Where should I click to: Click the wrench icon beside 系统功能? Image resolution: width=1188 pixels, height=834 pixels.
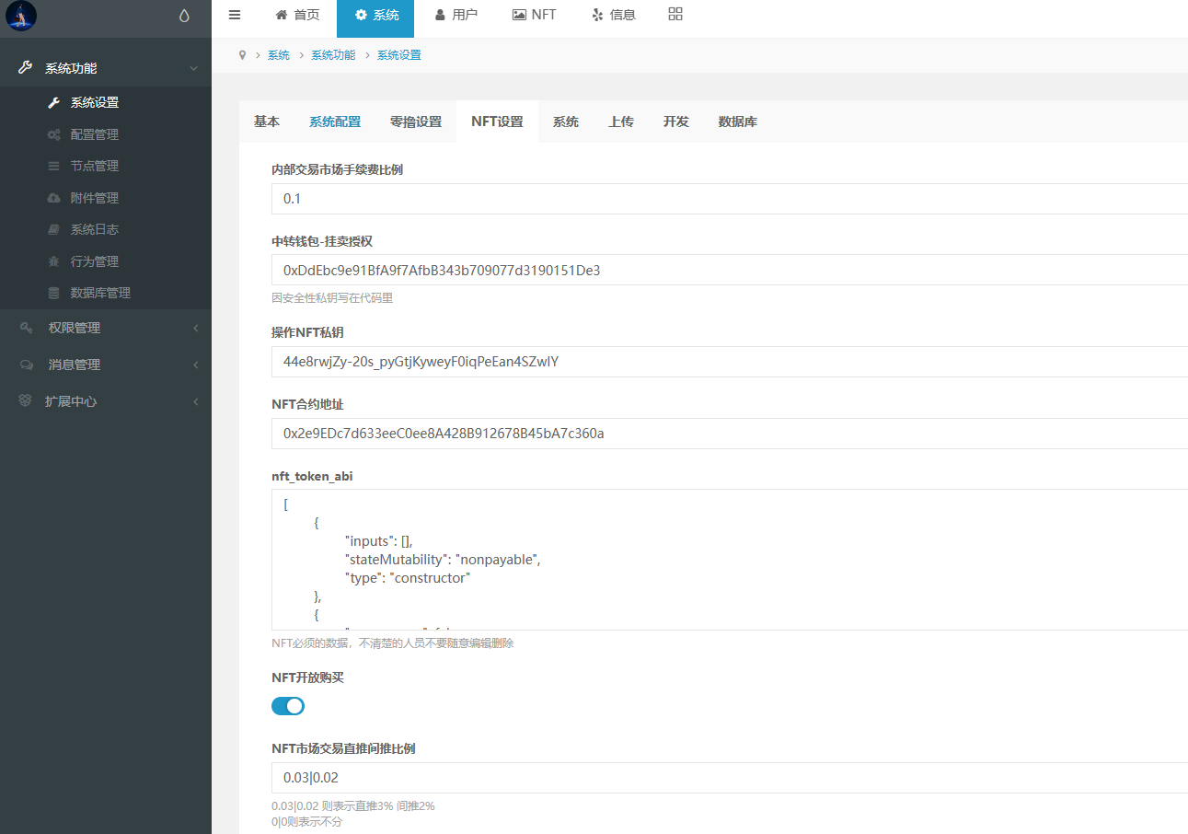tap(25, 68)
